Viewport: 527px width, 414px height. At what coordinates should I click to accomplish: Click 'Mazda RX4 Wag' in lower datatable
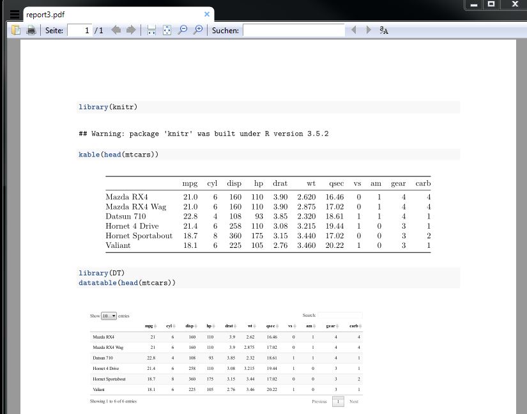tap(108, 347)
